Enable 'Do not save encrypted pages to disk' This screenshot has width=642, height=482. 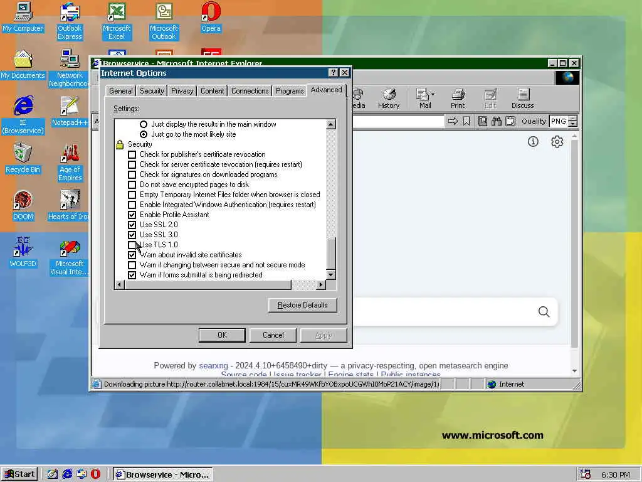pos(132,185)
